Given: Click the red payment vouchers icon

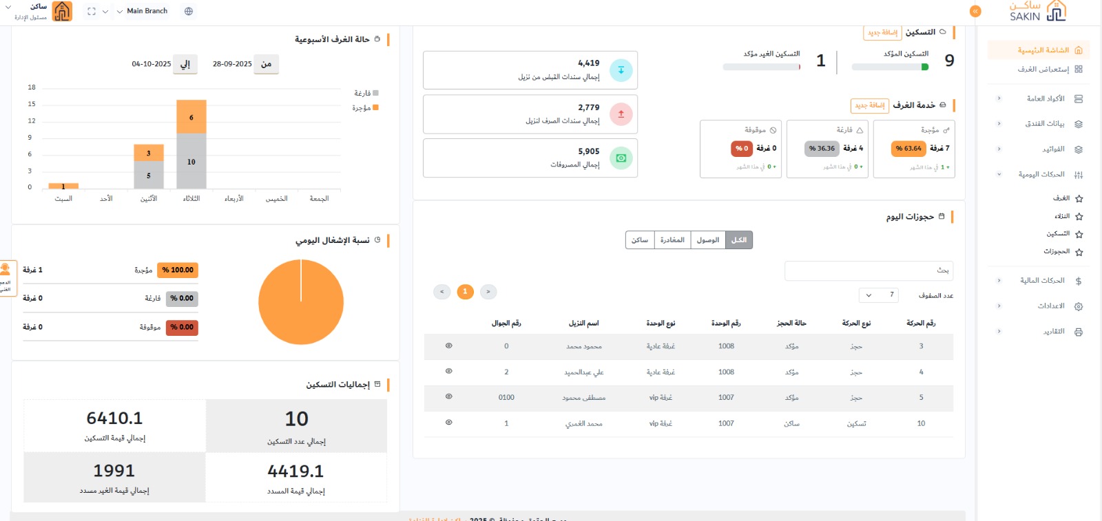Looking at the screenshot, I should pyautogui.click(x=621, y=114).
